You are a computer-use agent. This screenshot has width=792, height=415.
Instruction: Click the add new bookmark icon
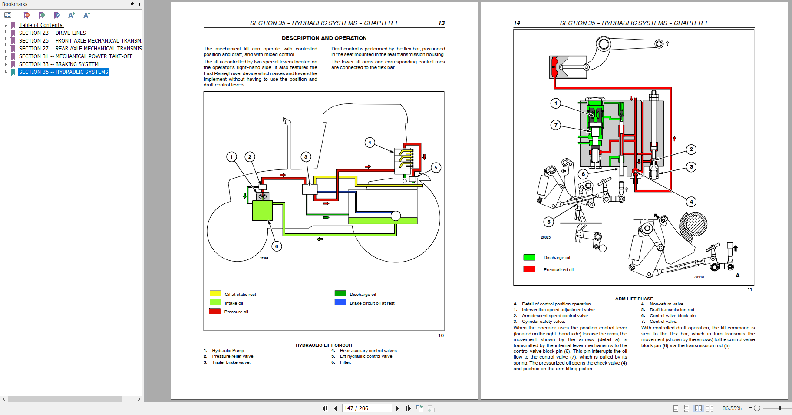click(42, 15)
